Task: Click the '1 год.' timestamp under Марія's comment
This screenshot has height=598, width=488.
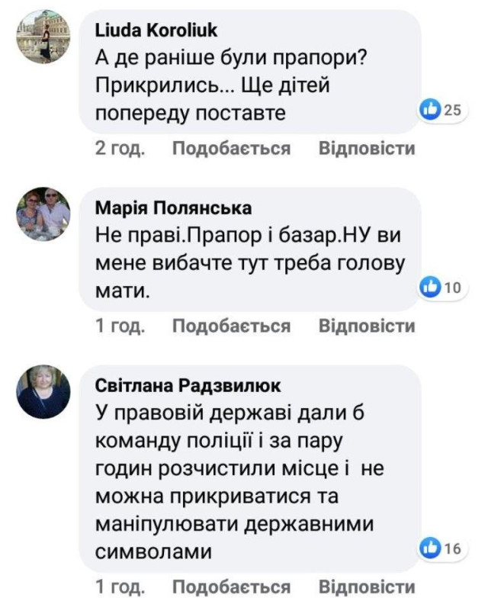Action: tap(120, 326)
